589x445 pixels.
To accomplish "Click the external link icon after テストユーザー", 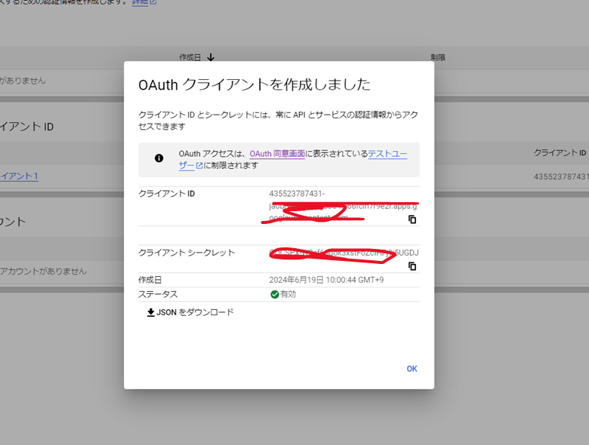I will (199, 165).
